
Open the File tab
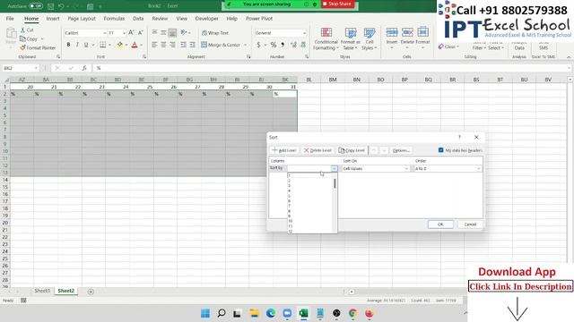[10, 18]
